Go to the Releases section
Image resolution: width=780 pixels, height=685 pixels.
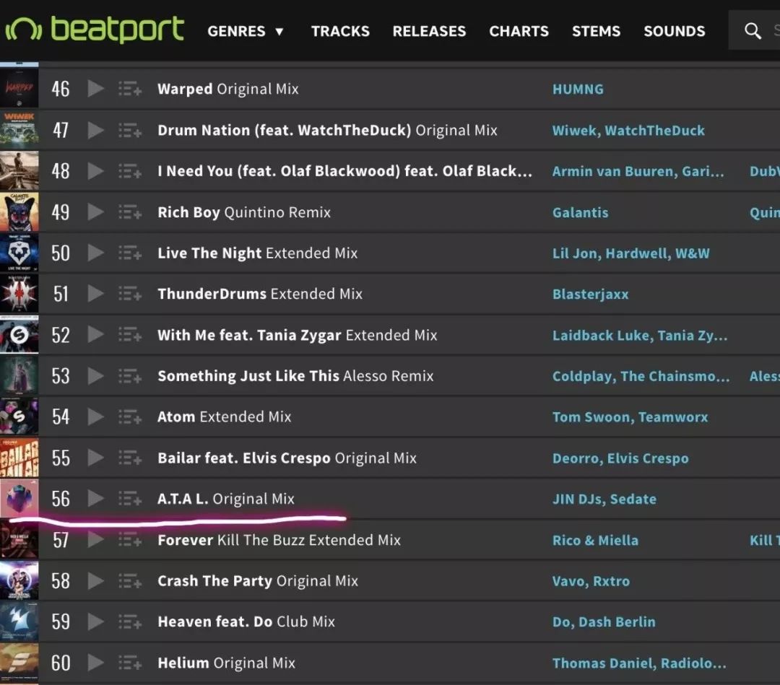click(x=429, y=31)
